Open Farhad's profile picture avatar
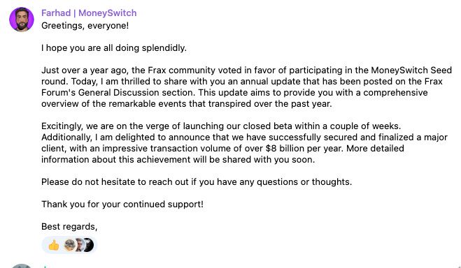 pyautogui.click(x=22, y=20)
